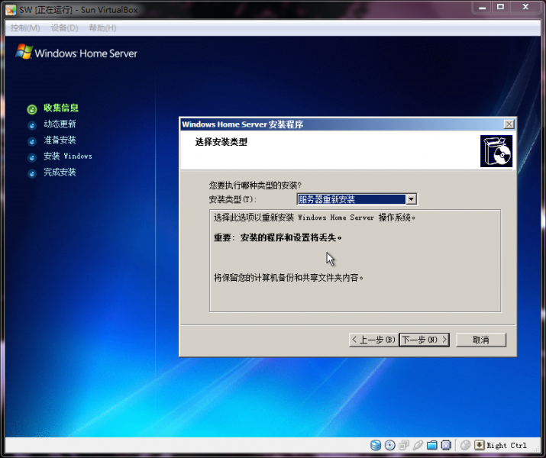Click the 安装类型(T): label

233,199
